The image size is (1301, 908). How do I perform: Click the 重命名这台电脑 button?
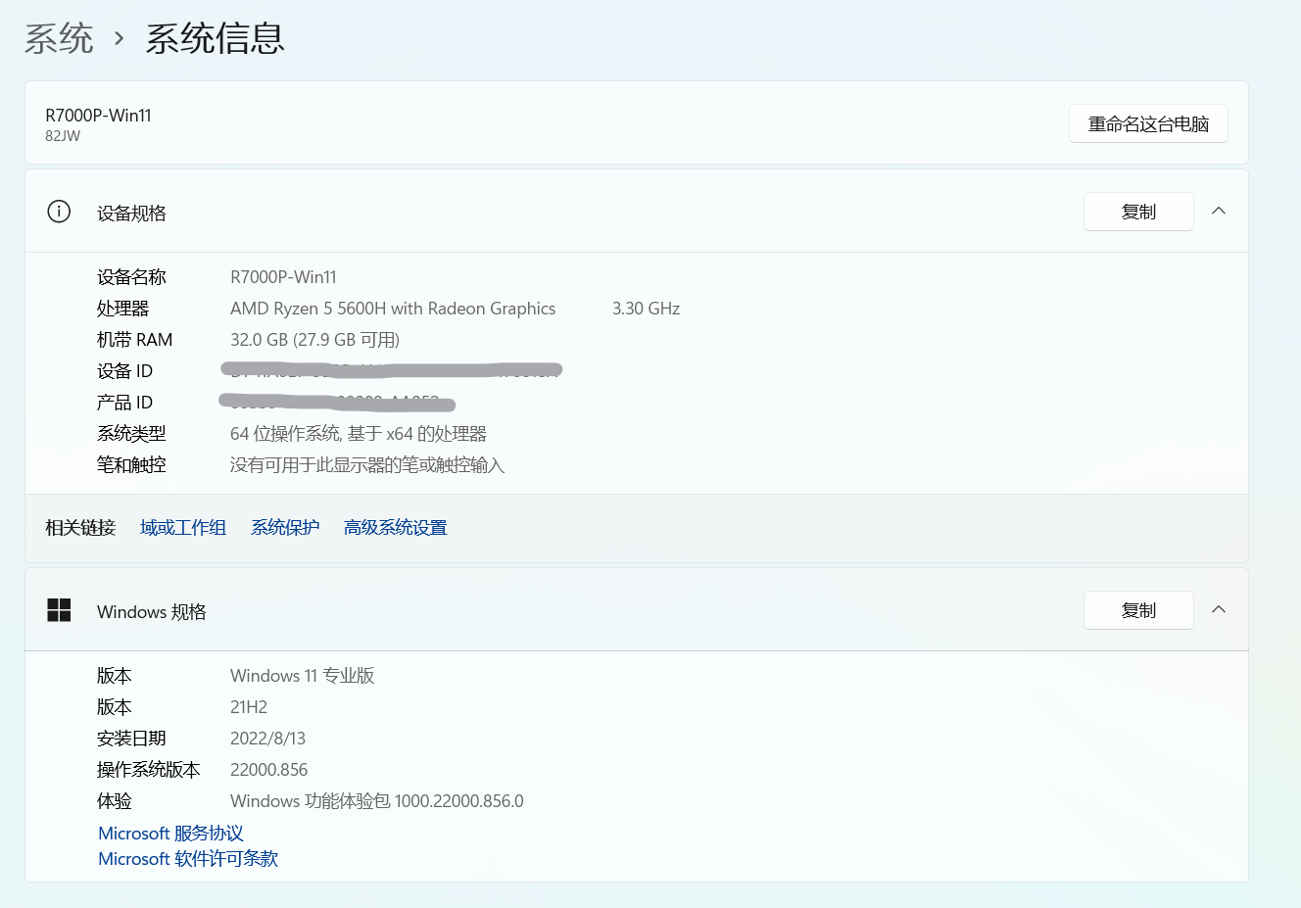[x=1147, y=123]
